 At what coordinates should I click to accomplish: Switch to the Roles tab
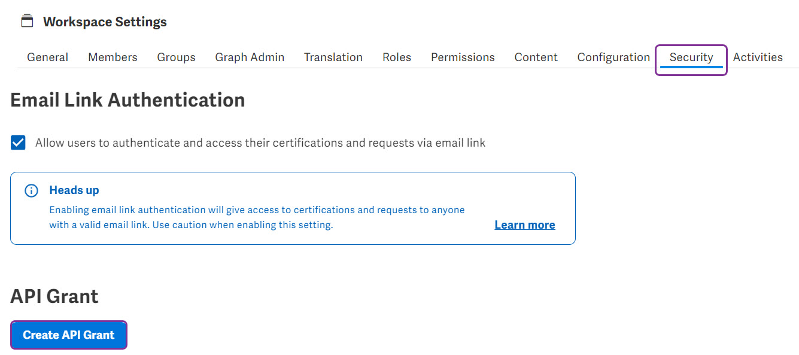tap(397, 57)
